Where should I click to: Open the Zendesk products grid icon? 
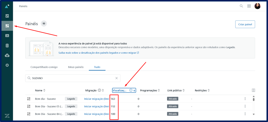tap(249, 6)
